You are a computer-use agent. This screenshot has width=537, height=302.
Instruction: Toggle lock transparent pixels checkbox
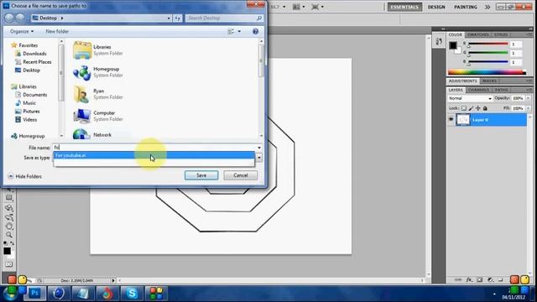(464, 108)
